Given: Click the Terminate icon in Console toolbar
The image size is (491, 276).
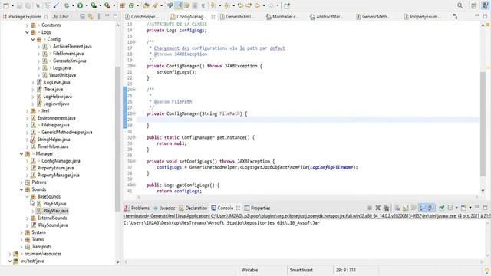Looking at the screenshot, I should point(370,208).
